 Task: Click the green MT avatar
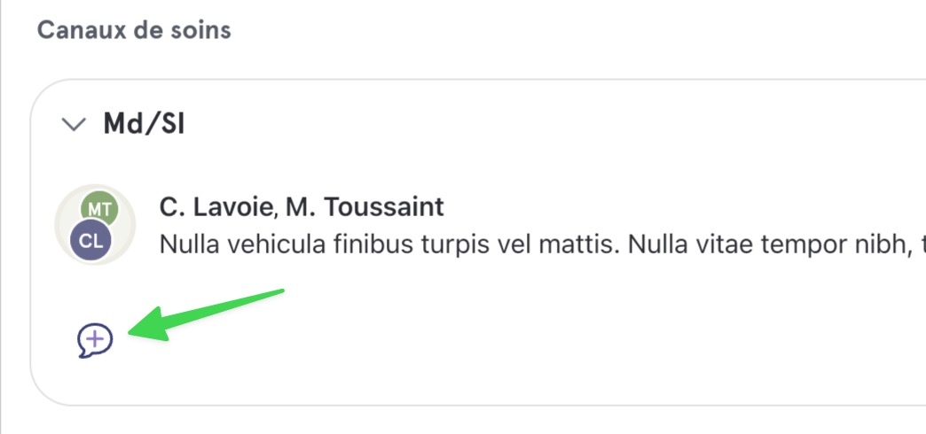(x=99, y=209)
